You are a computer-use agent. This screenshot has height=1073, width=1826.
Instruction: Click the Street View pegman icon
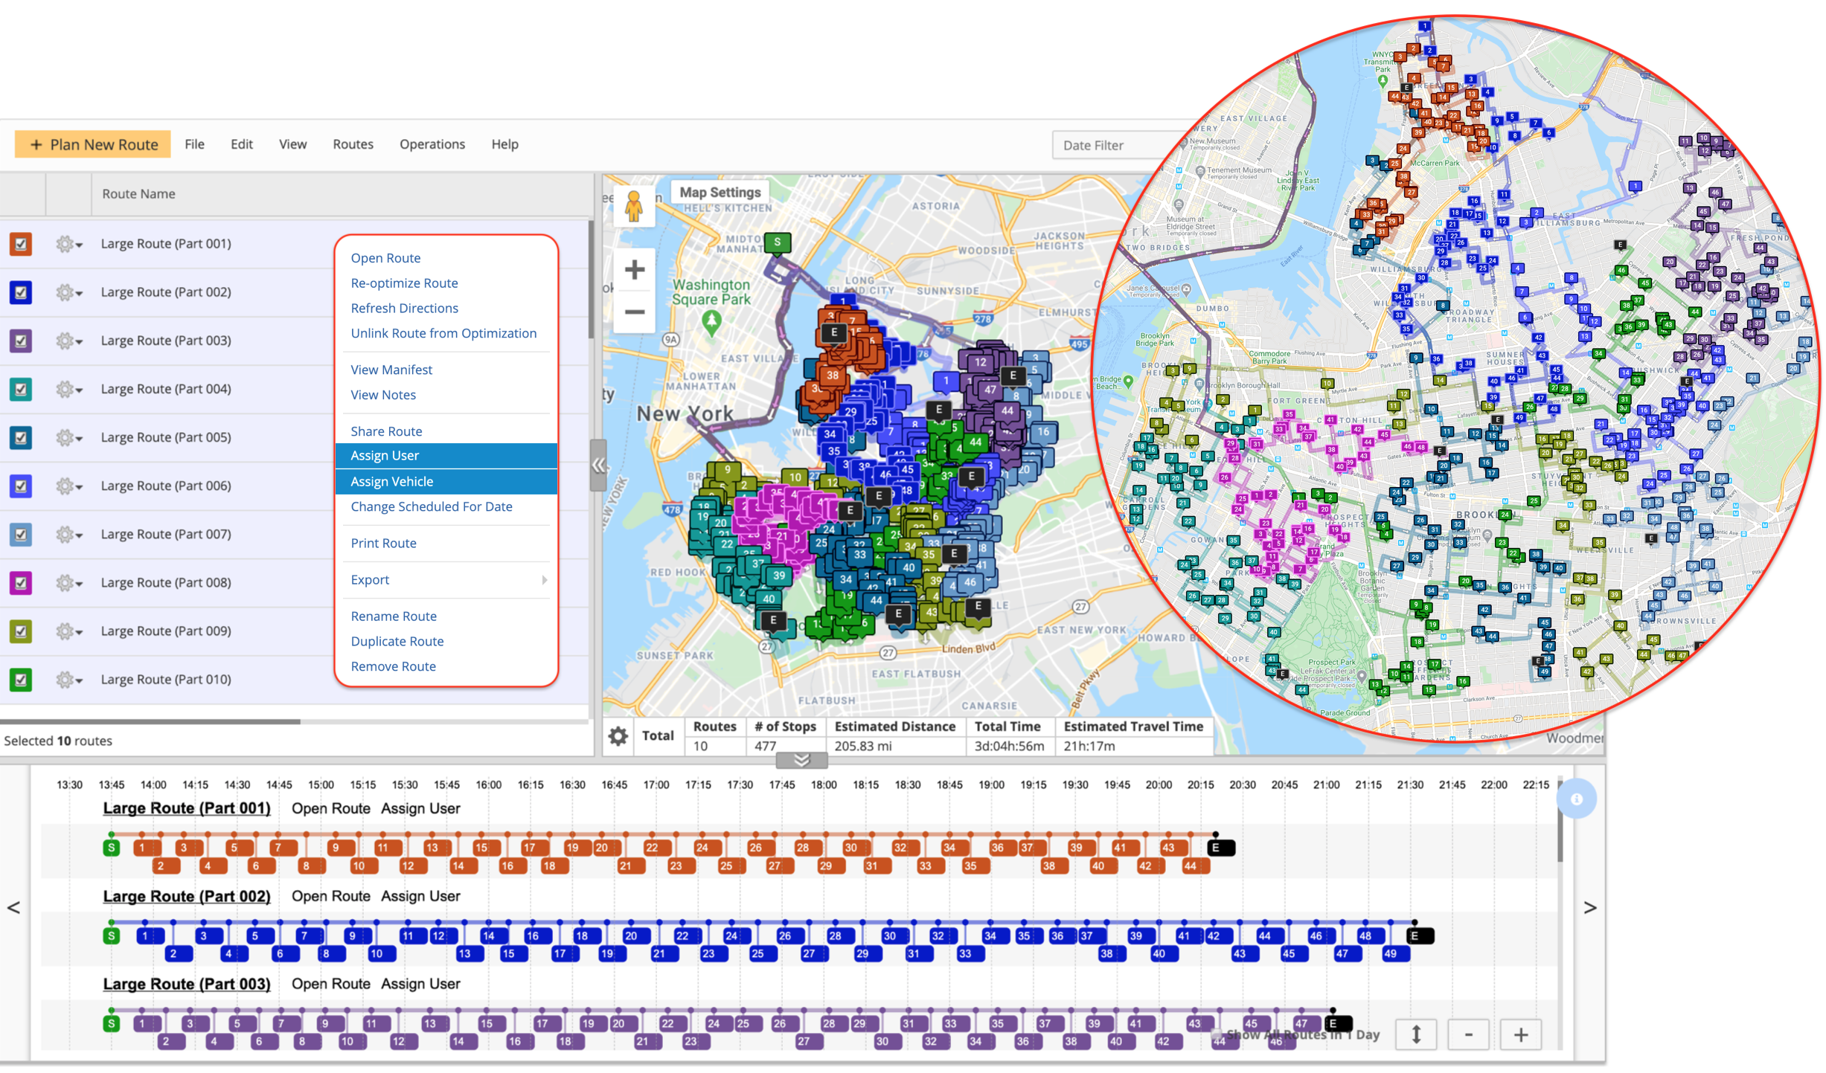coord(633,206)
